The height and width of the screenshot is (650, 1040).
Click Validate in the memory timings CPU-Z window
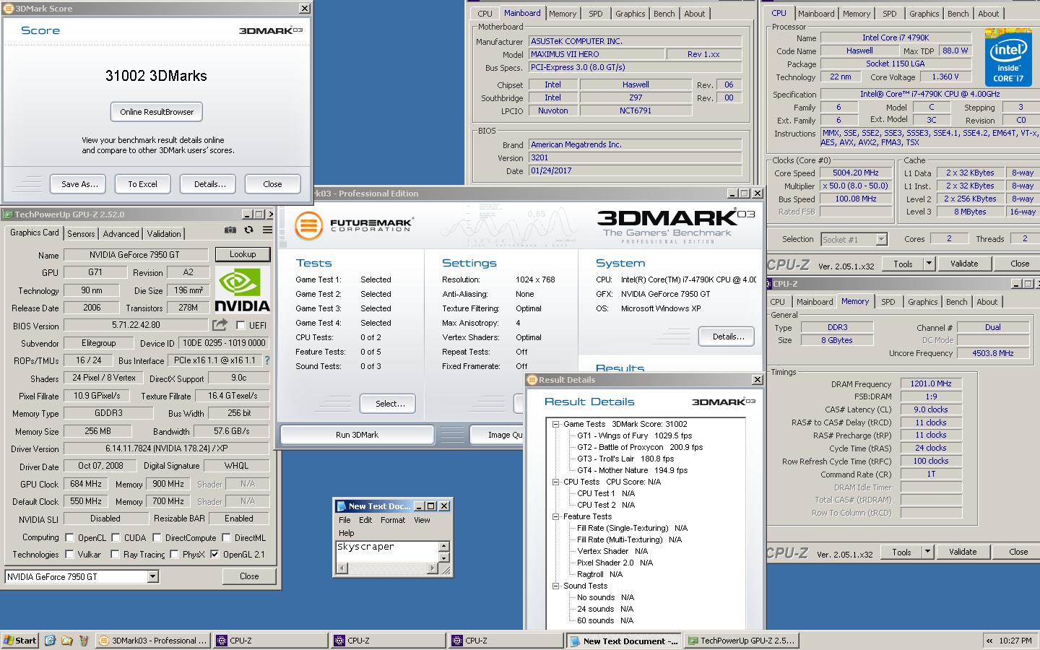click(962, 552)
